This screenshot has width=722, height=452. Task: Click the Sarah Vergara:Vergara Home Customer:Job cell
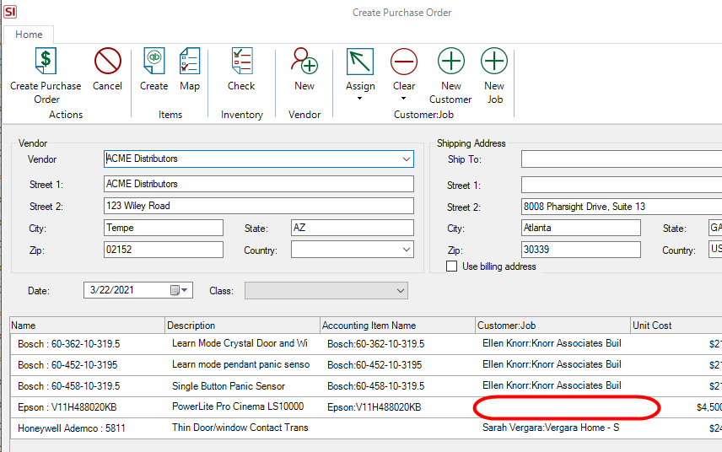click(x=551, y=428)
